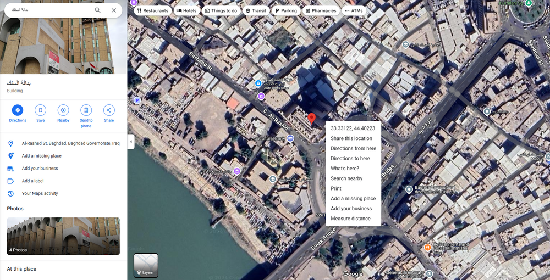Image resolution: width=550 pixels, height=280 pixels.
Task: Click the purple marker beside the riverbank
Action: (x=237, y=171)
